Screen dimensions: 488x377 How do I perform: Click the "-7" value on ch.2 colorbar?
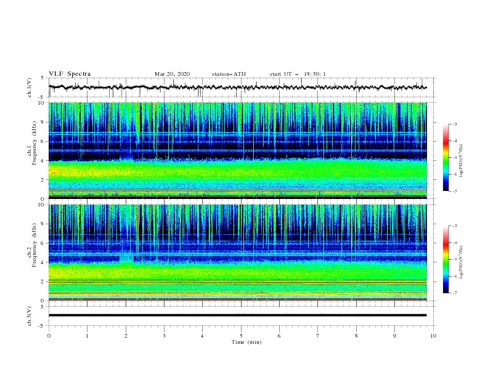point(455,293)
